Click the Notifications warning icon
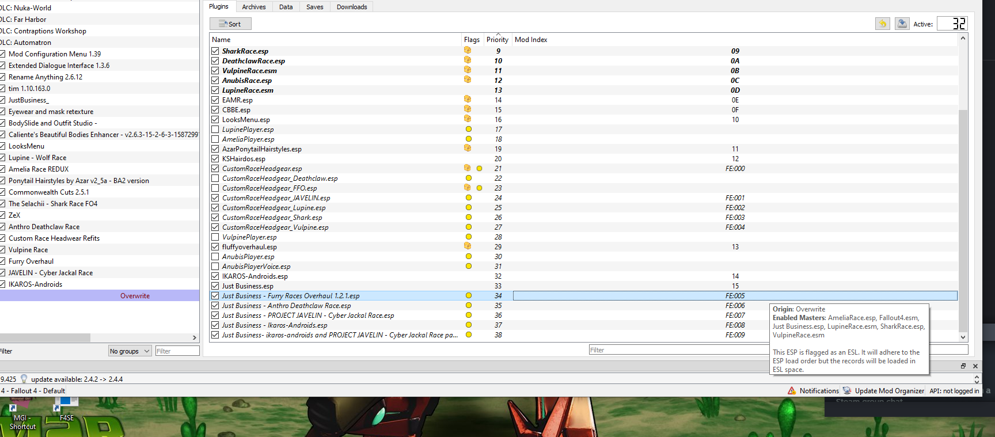Viewport: 995px width, 437px height. [x=792, y=390]
